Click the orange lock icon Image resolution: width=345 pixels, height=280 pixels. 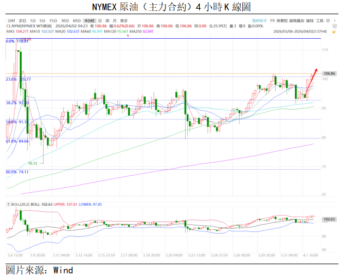tap(334, 31)
